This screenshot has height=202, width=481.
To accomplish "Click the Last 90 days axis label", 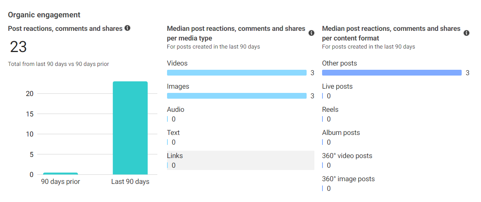I will point(130,182).
